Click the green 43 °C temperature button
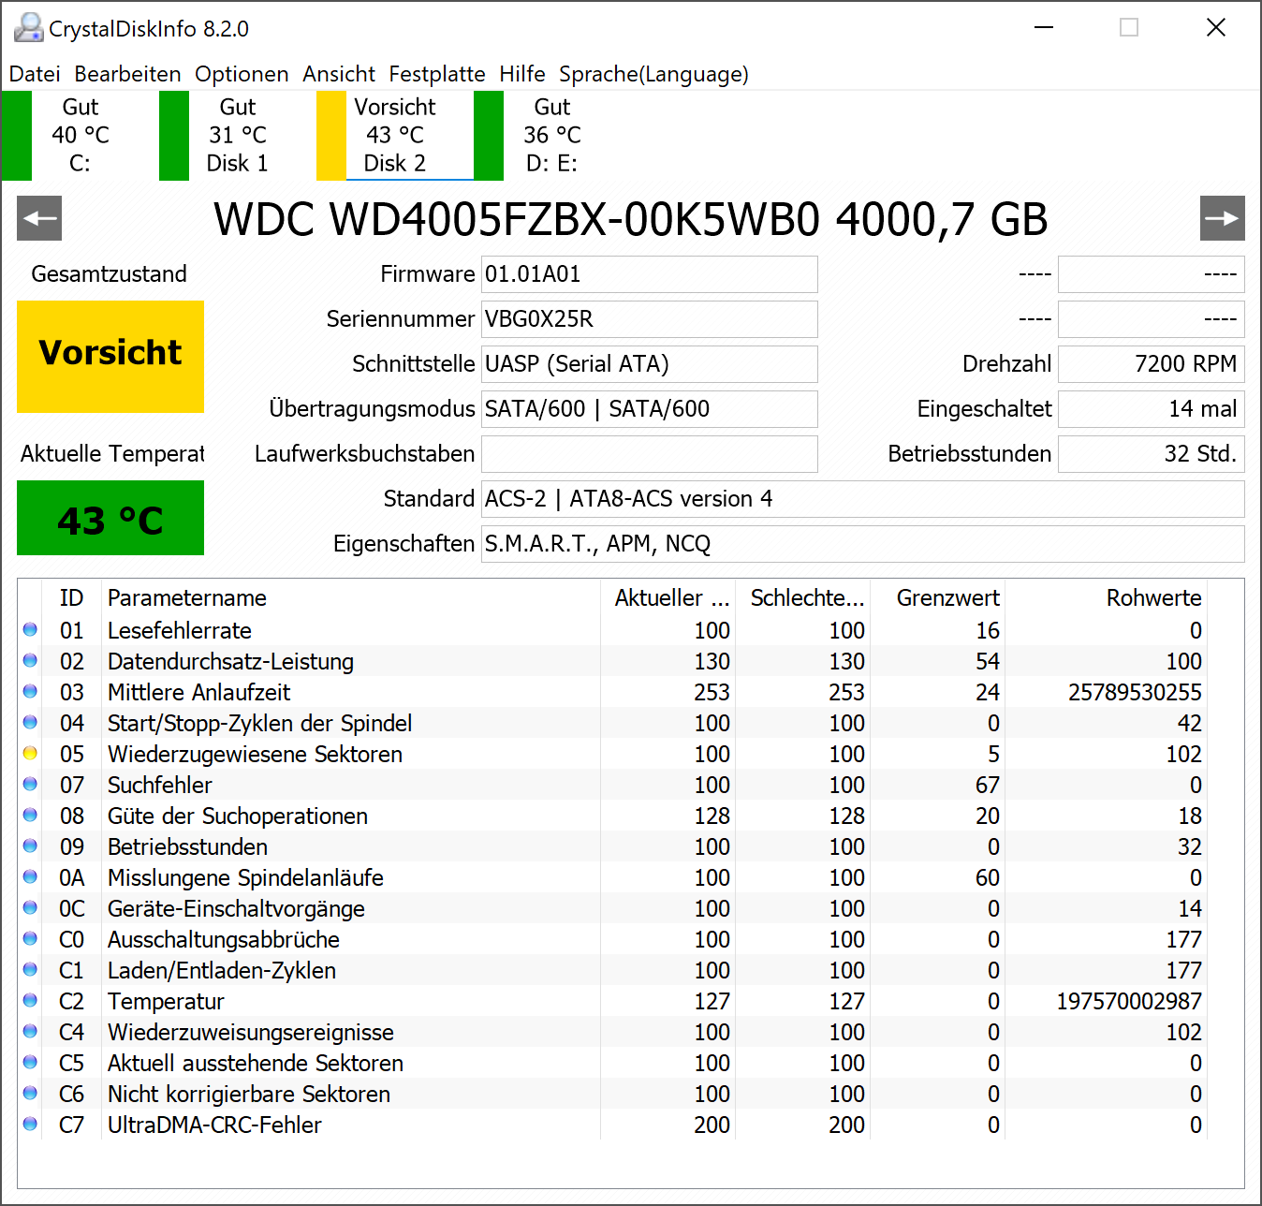The height and width of the screenshot is (1206, 1262). coord(110,518)
